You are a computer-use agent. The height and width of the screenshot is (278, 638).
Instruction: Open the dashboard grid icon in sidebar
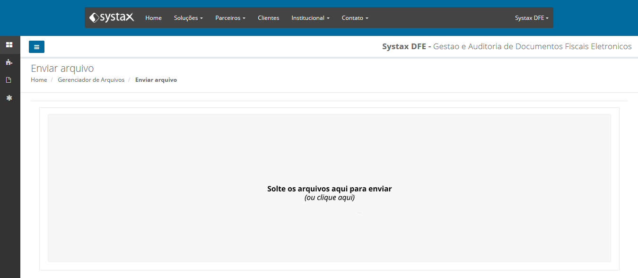pyautogui.click(x=9, y=44)
